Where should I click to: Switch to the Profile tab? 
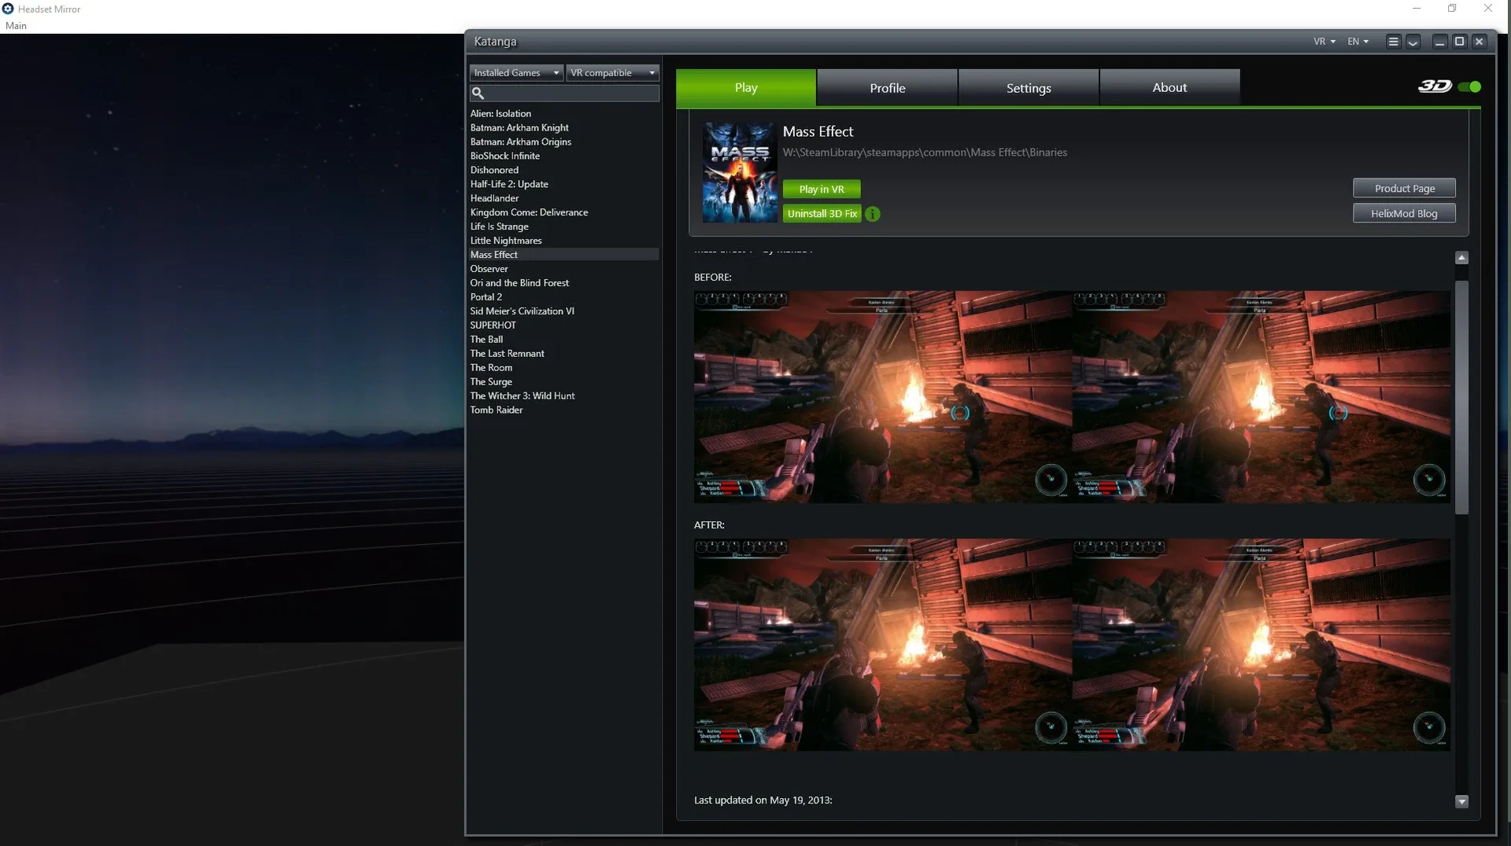click(x=887, y=88)
